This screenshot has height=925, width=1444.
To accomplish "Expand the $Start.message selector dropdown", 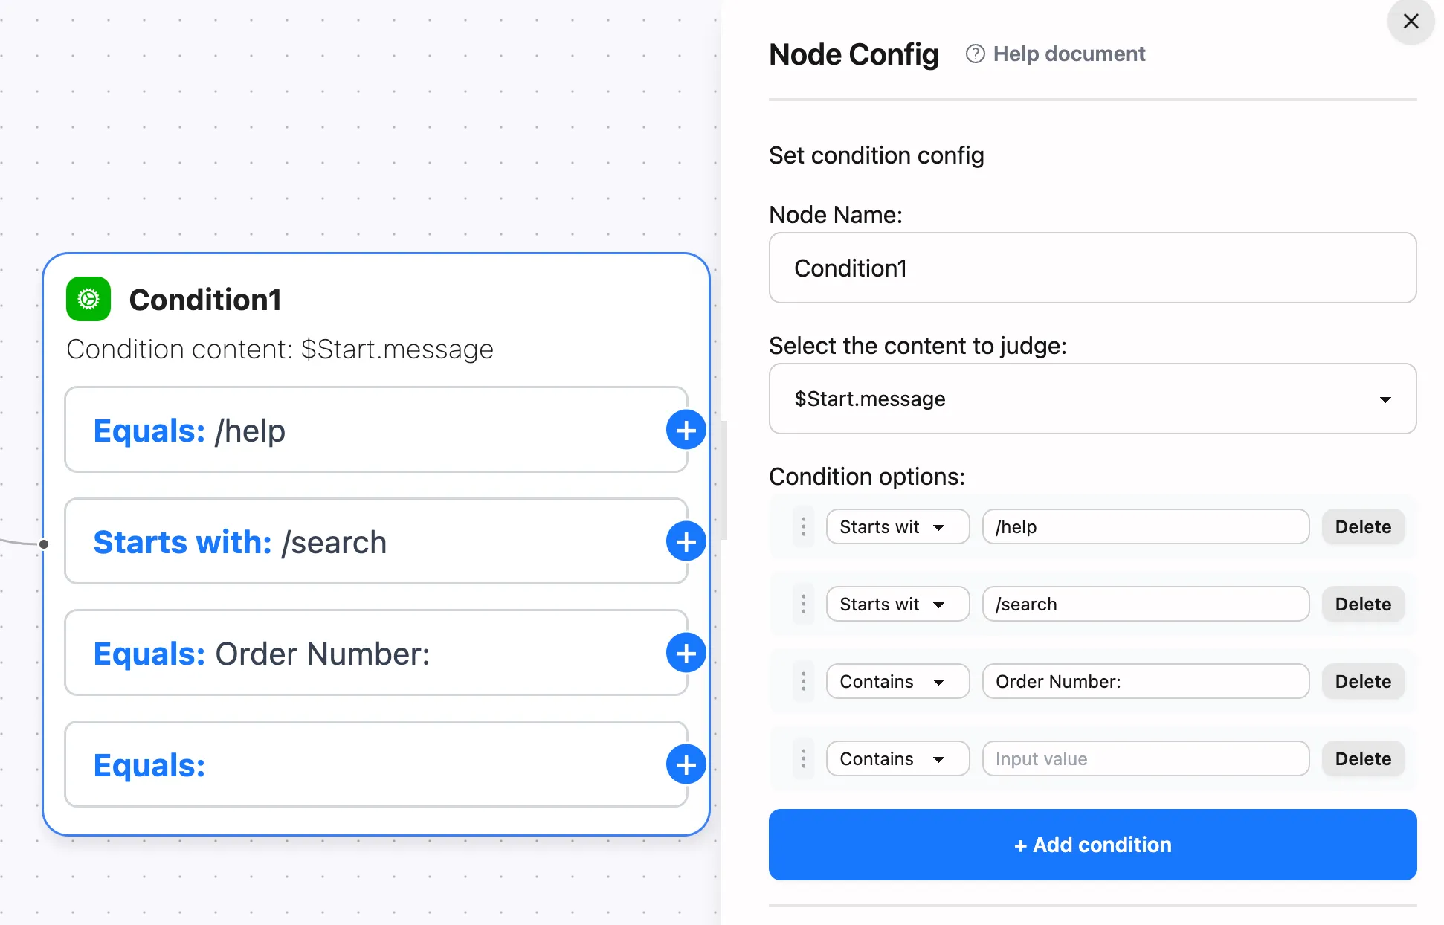I will tap(1387, 398).
